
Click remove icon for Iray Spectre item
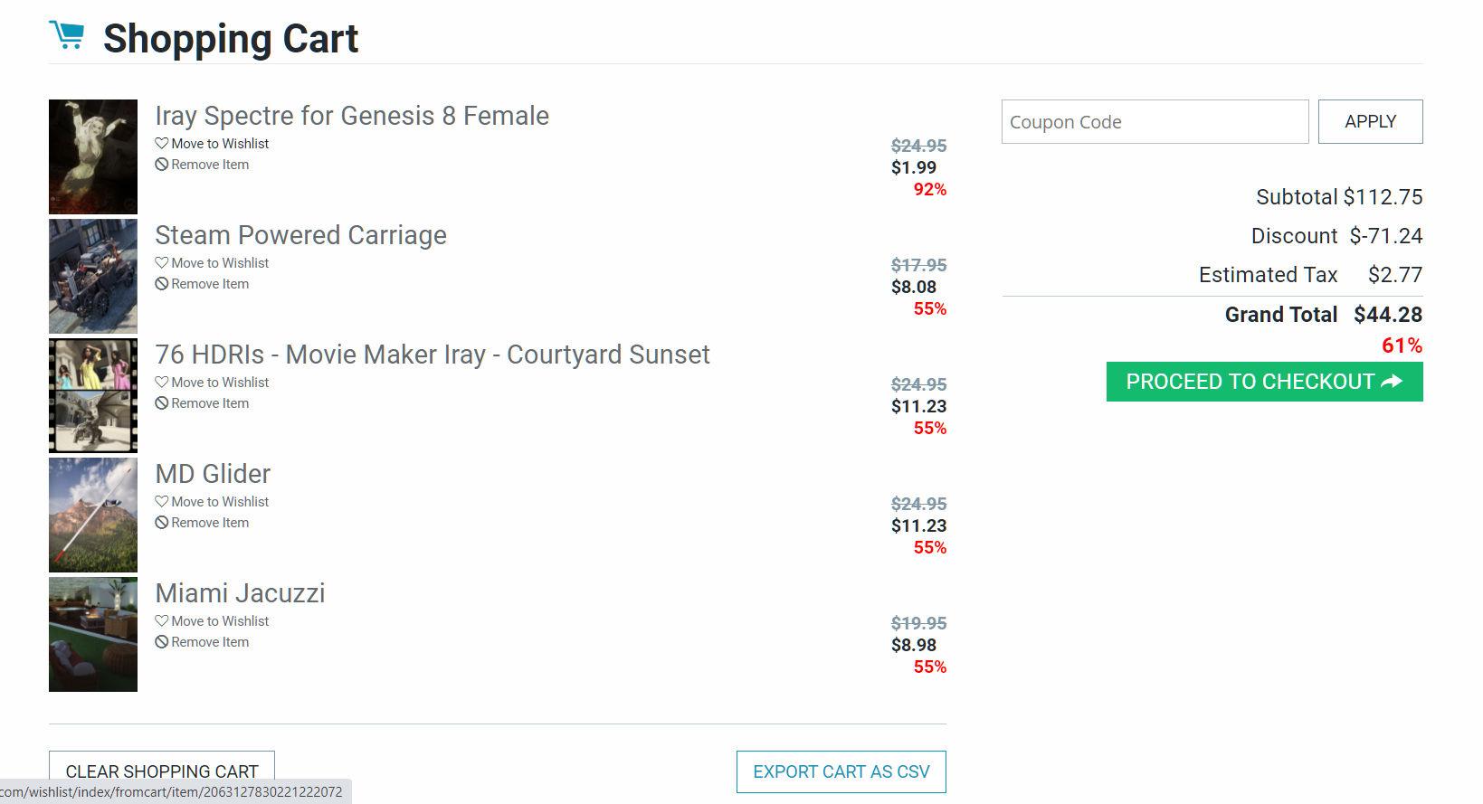(x=162, y=165)
